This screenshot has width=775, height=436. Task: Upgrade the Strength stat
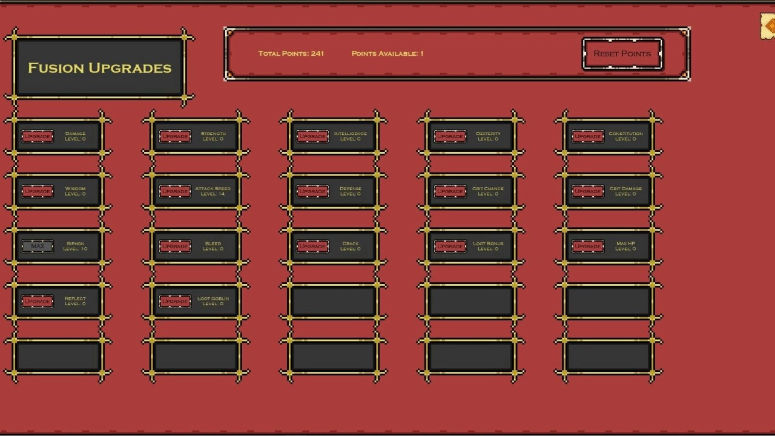[x=175, y=136]
